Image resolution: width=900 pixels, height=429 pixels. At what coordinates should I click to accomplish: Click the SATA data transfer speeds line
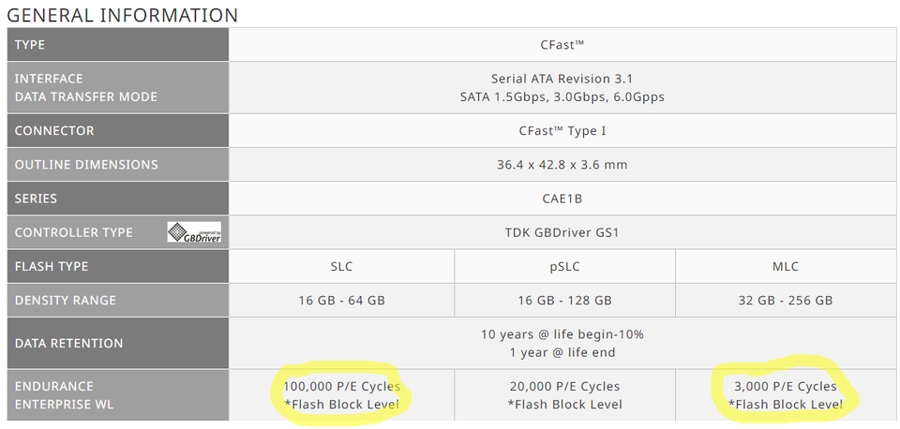pos(562,96)
